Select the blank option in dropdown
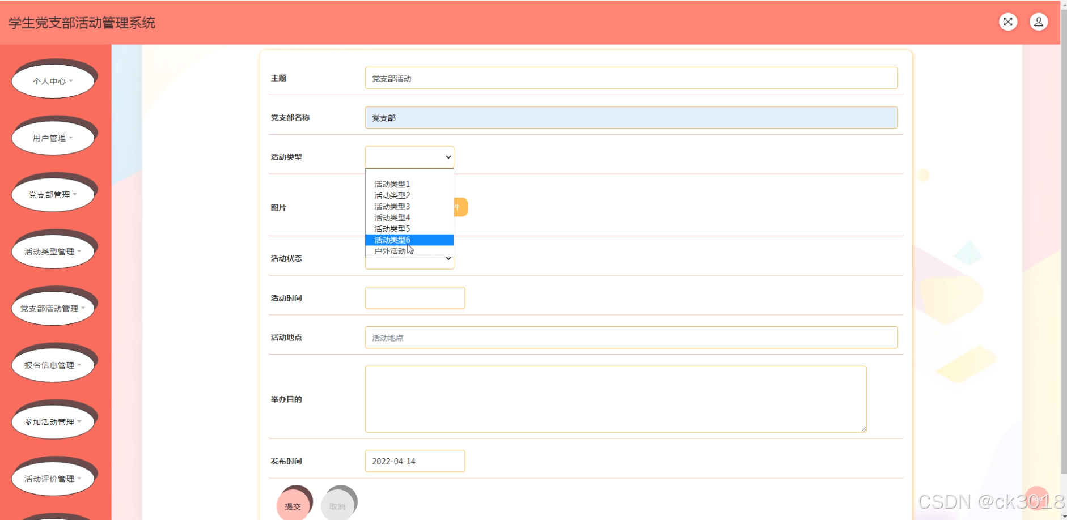The height and width of the screenshot is (520, 1067). tap(409, 174)
